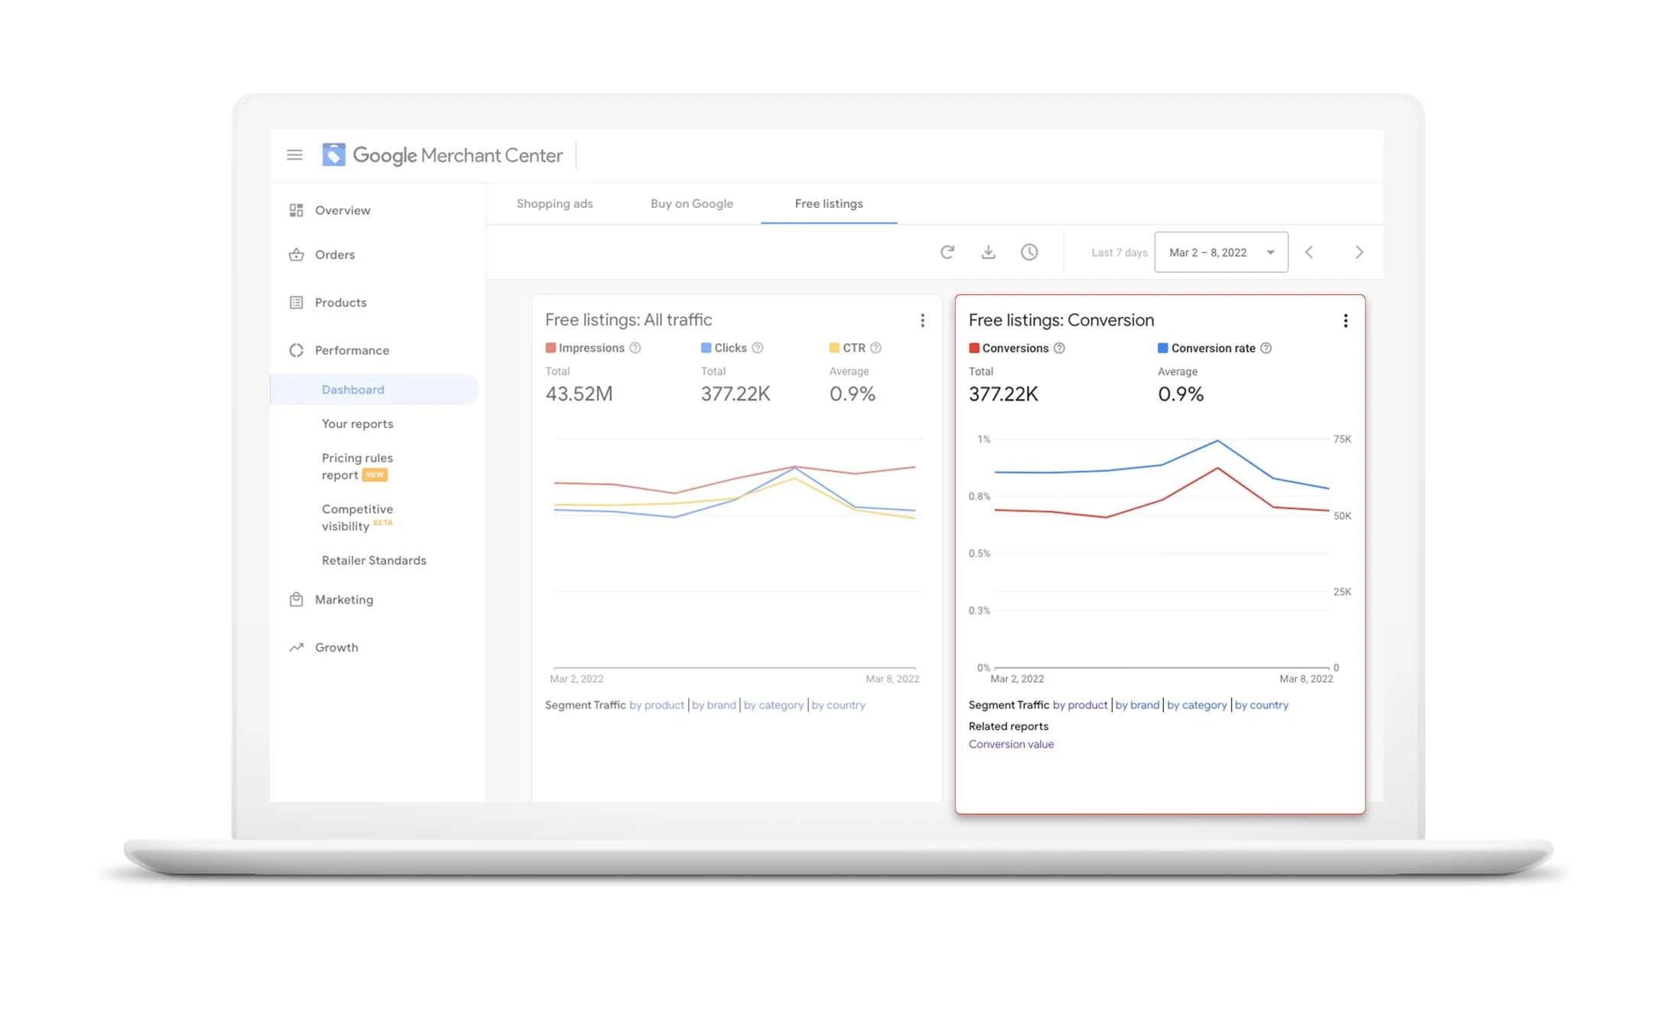Click the help icon next to Conversions
This screenshot has height=1009, width=1670.
(x=1059, y=349)
